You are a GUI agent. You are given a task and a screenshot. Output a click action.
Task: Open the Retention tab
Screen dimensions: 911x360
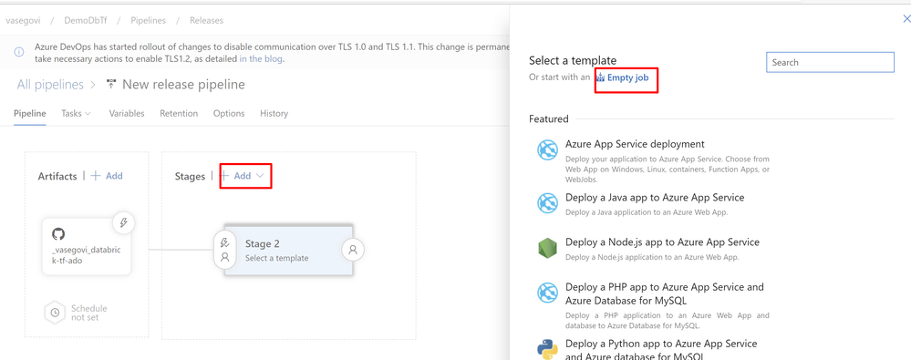point(179,113)
